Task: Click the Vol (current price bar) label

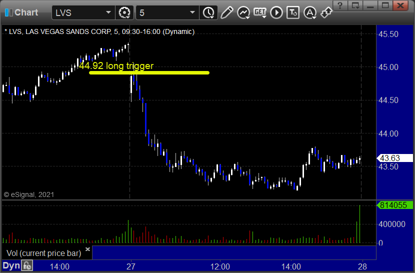Action: (x=44, y=253)
